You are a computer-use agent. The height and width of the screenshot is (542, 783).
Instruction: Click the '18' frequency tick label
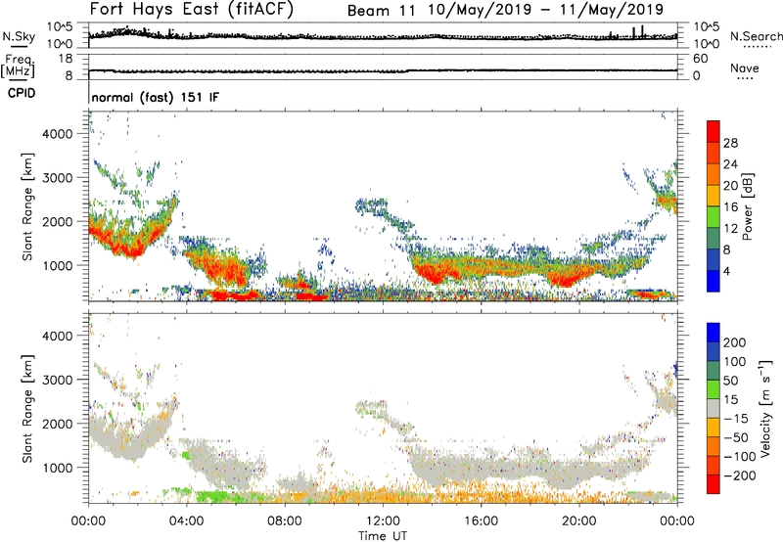pyautogui.click(x=66, y=59)
